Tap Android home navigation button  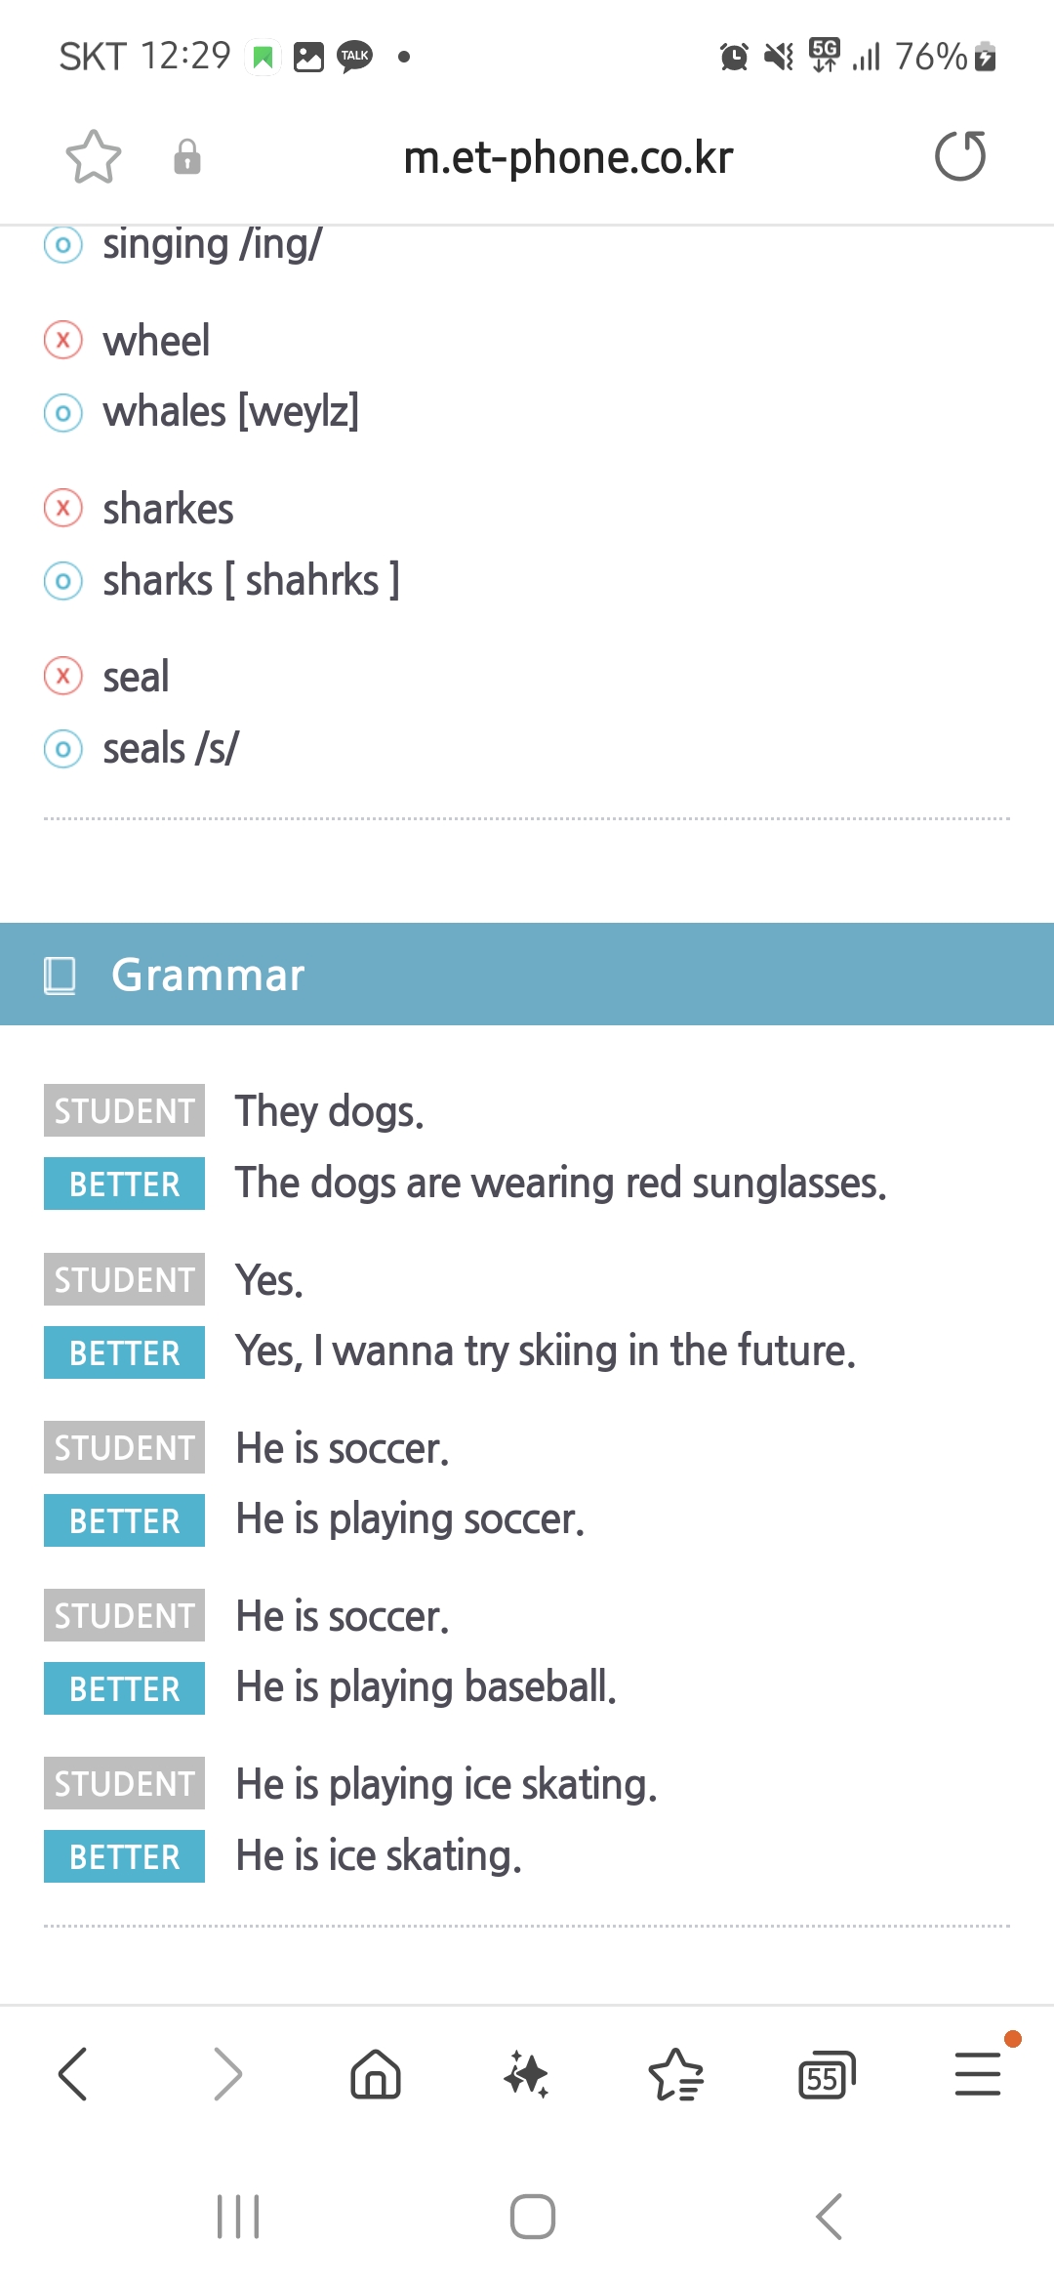pos(533,2217)
